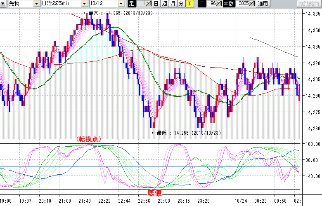Image resolution: width=322 pixels, height=206 pixels.
Task: Select the minute (分) candle period
Action: pyautogui.click(x=181, y=4)
